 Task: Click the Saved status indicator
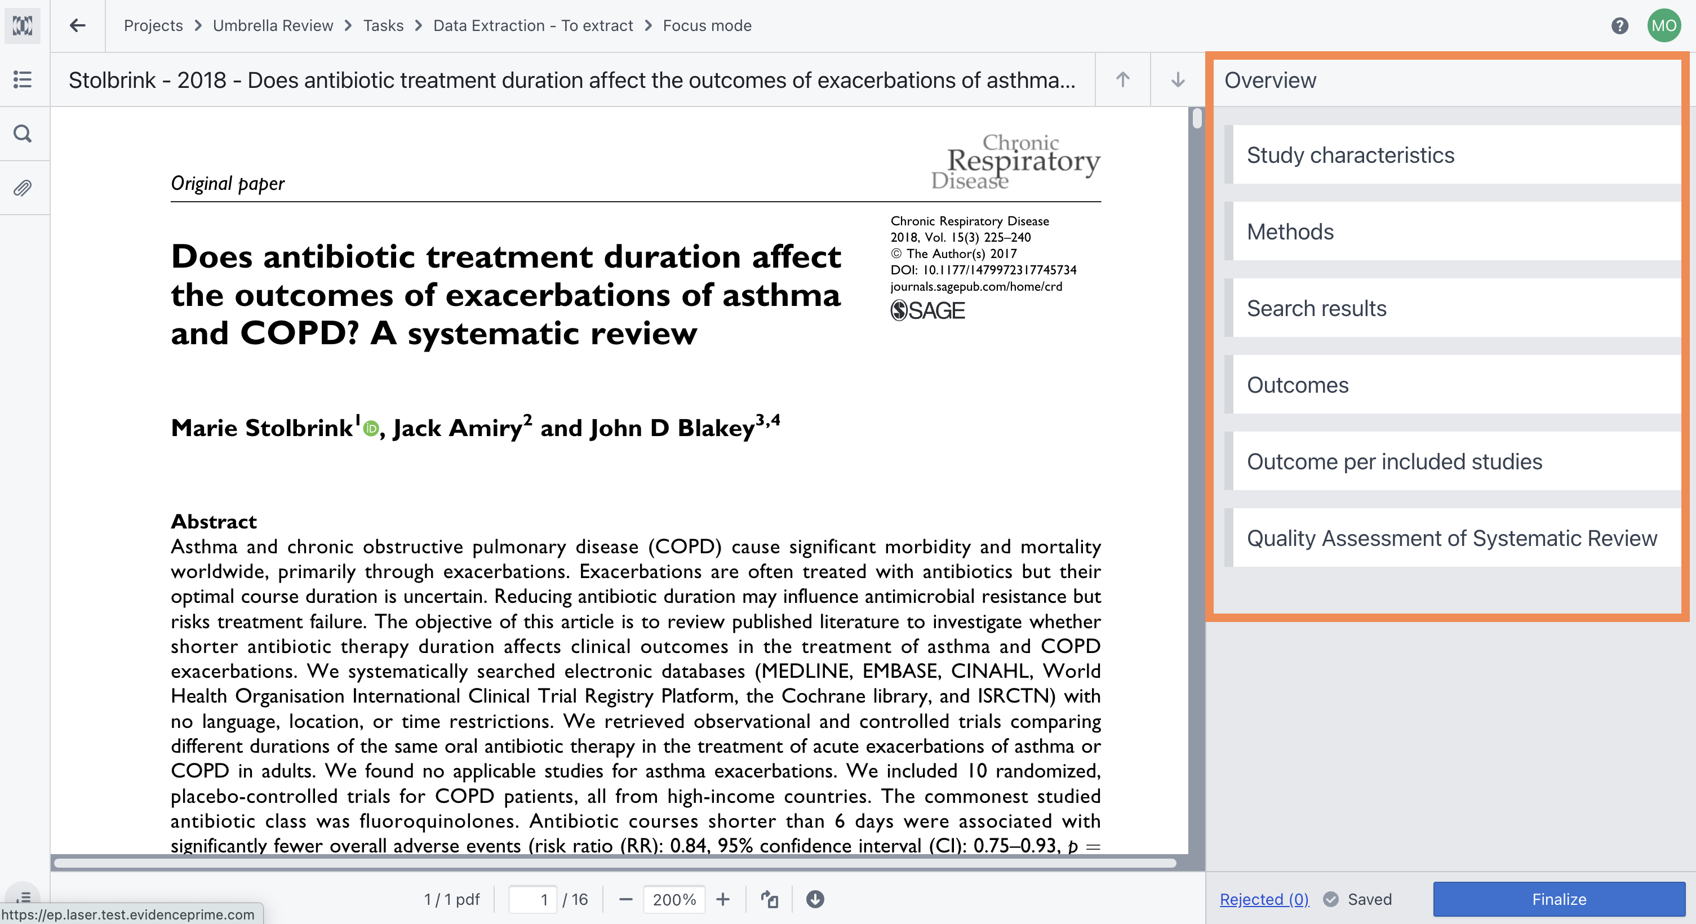click(1357, 899)
